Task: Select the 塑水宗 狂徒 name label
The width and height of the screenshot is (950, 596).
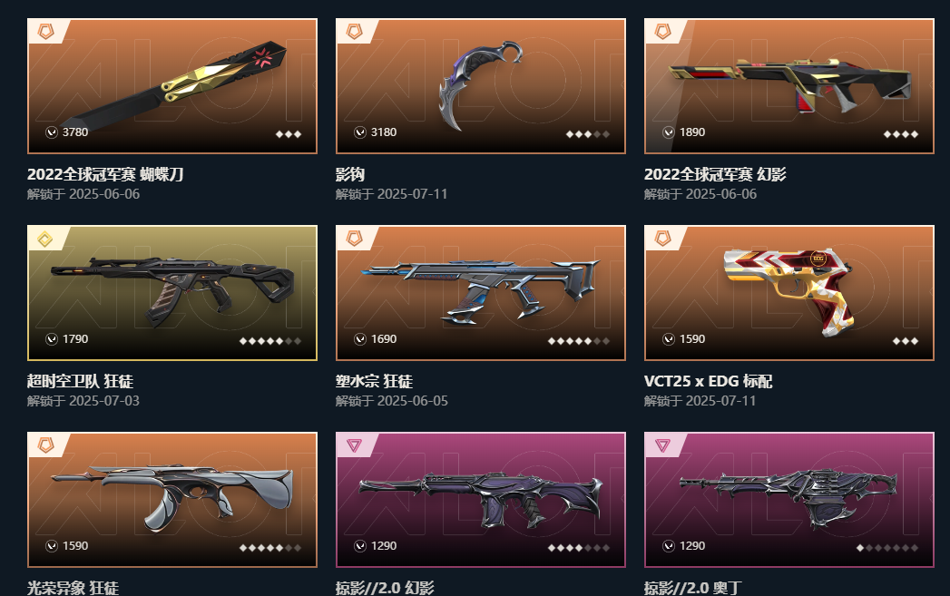Action: pyautogui.click(x=374, y=382)
